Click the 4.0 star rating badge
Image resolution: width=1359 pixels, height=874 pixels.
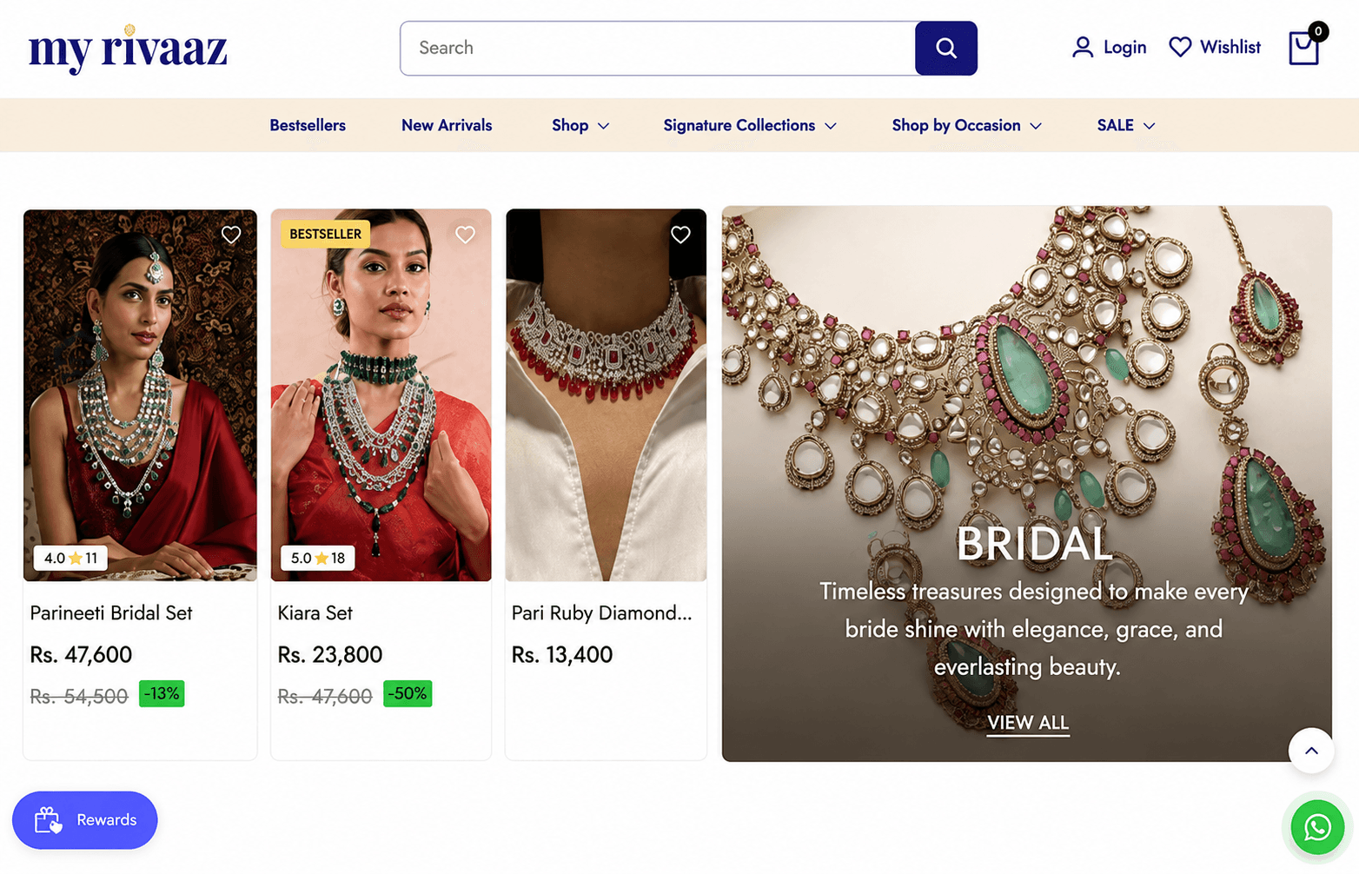(x=70, y=558)
